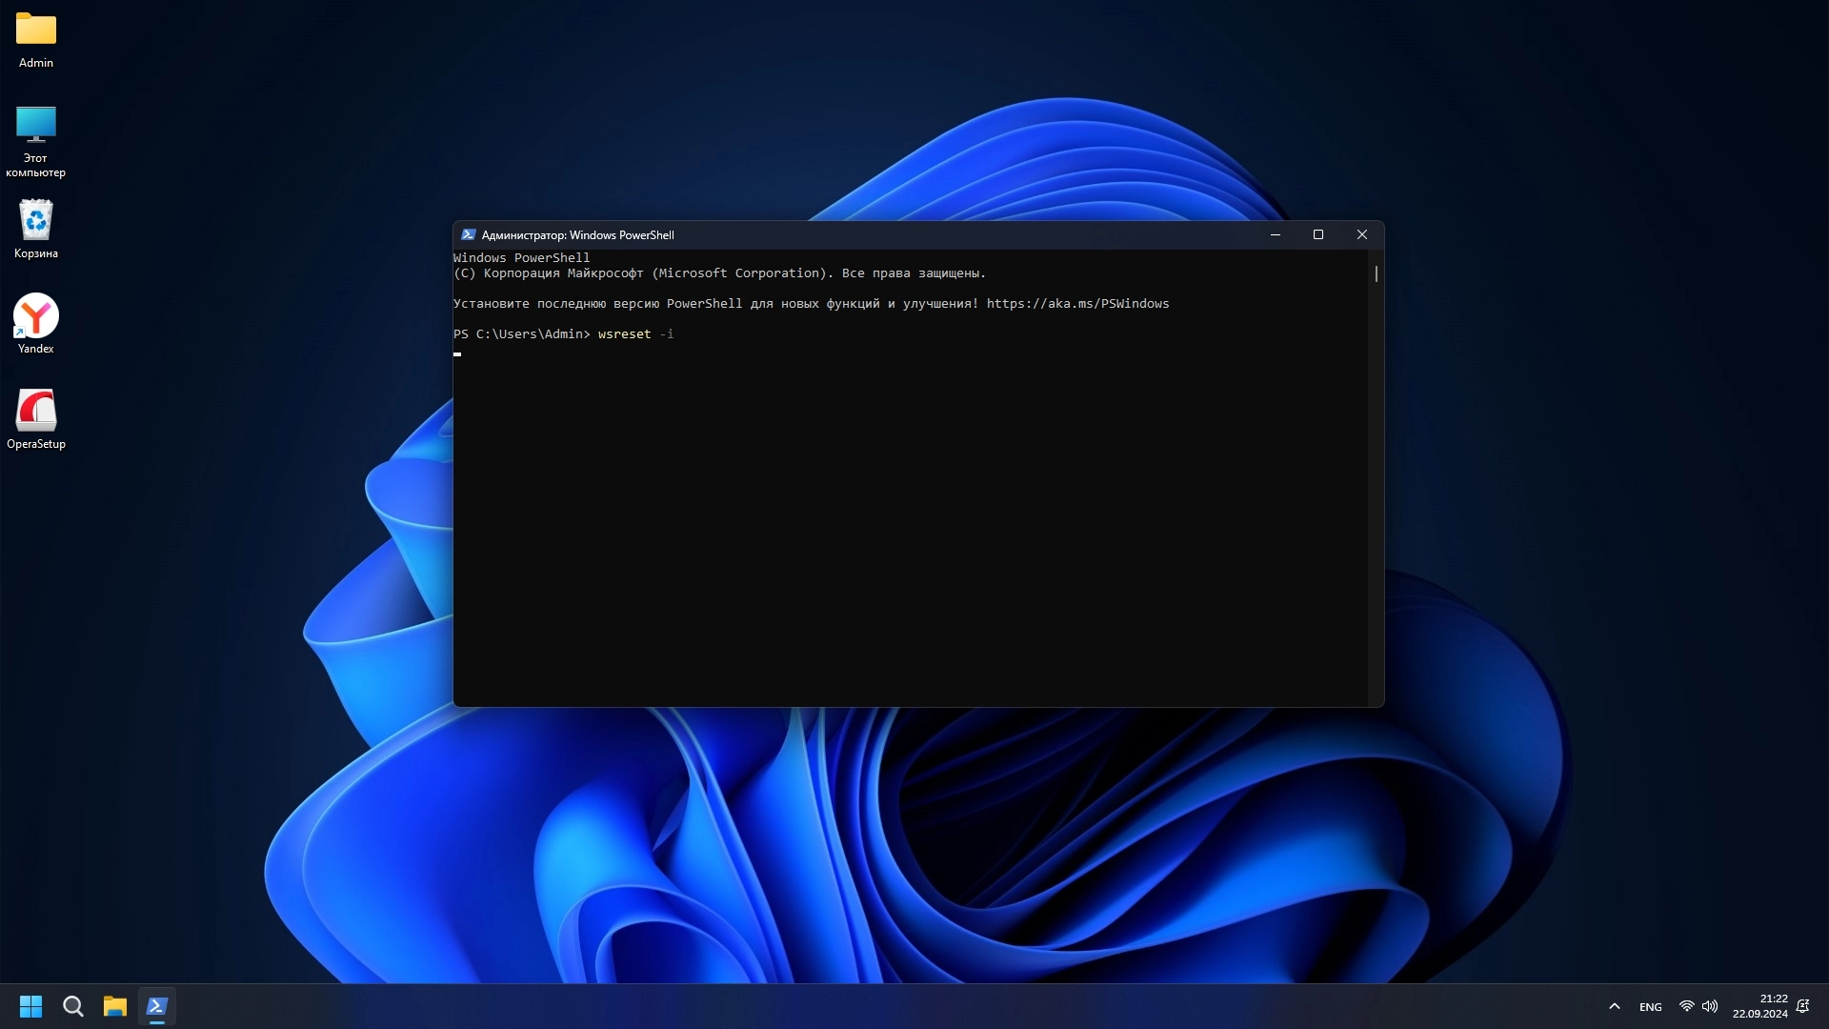Viewport: 1829px width, 1029px height.
Task: Click the https://aka.ms/PSWindows link text
Action: [1077, 304]
